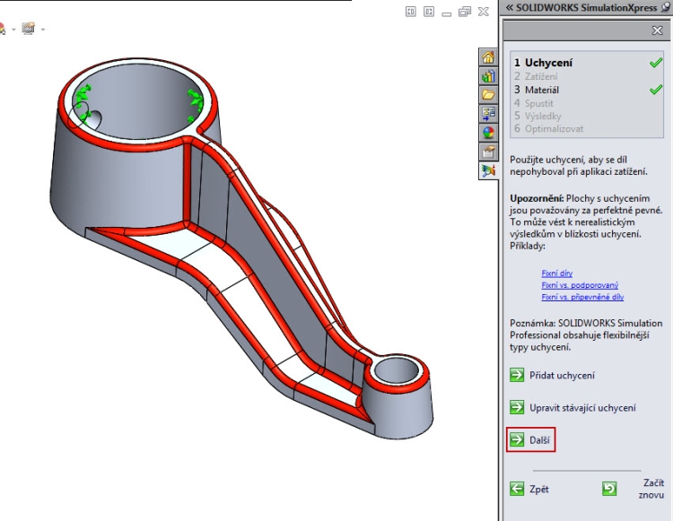Image resolution: width=673 pixels, height=521 pixels.
Task: Open the File Explorer folder tab
Action: (488, 95)
